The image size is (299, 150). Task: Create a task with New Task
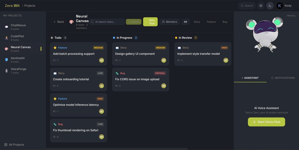pos(150,22)
